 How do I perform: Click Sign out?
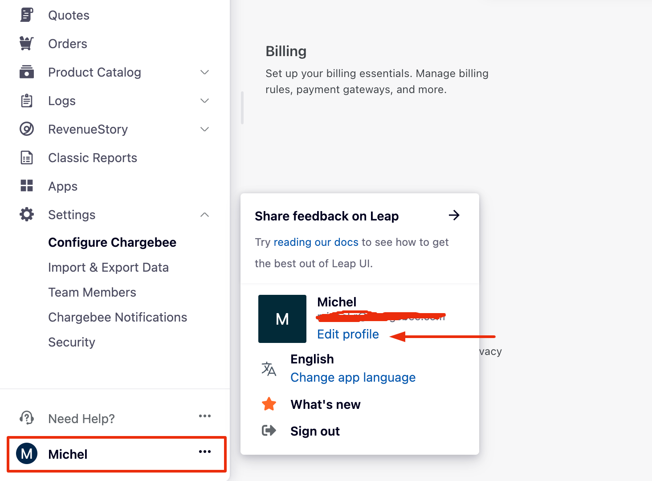tap(315, 431)
